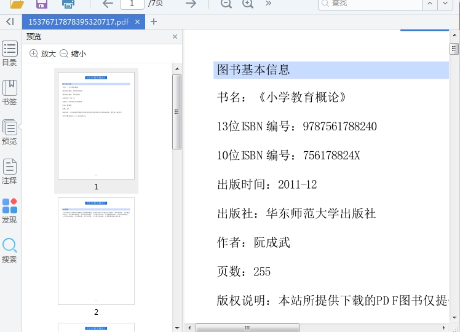Click 缩小 to shrink thumbnails
Screen dimensions: 460x332
(73, 53)
